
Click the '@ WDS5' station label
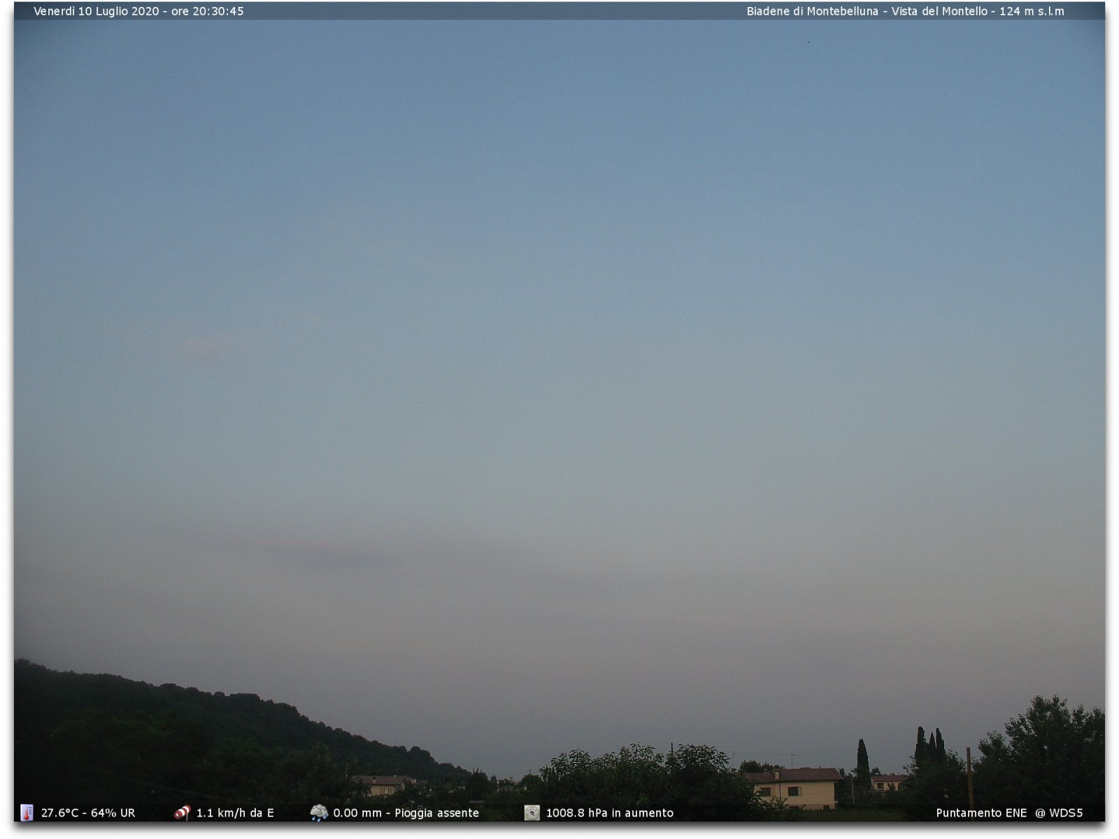(x=1059, y=813)
